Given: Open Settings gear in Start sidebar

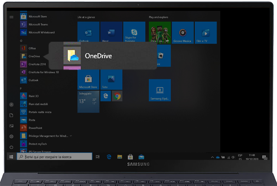Looking at the screenshot, I should pyautogui.click(x=11, y=136).
